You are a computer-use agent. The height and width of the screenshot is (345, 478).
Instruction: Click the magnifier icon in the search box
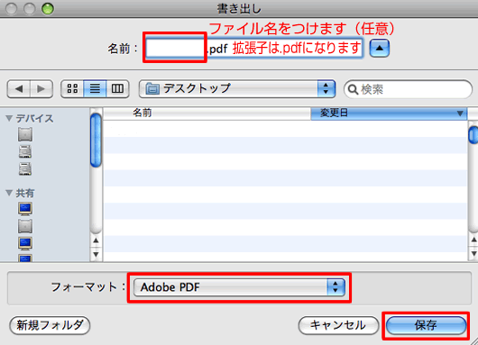(353, 89)
